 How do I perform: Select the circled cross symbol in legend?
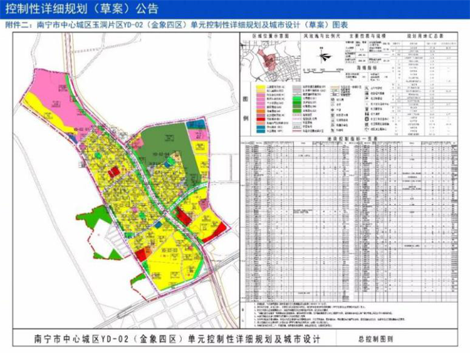pyautogui.click(x=367, y=119)
